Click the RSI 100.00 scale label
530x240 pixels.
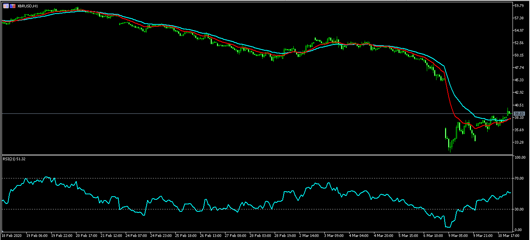tap(520, 158)
